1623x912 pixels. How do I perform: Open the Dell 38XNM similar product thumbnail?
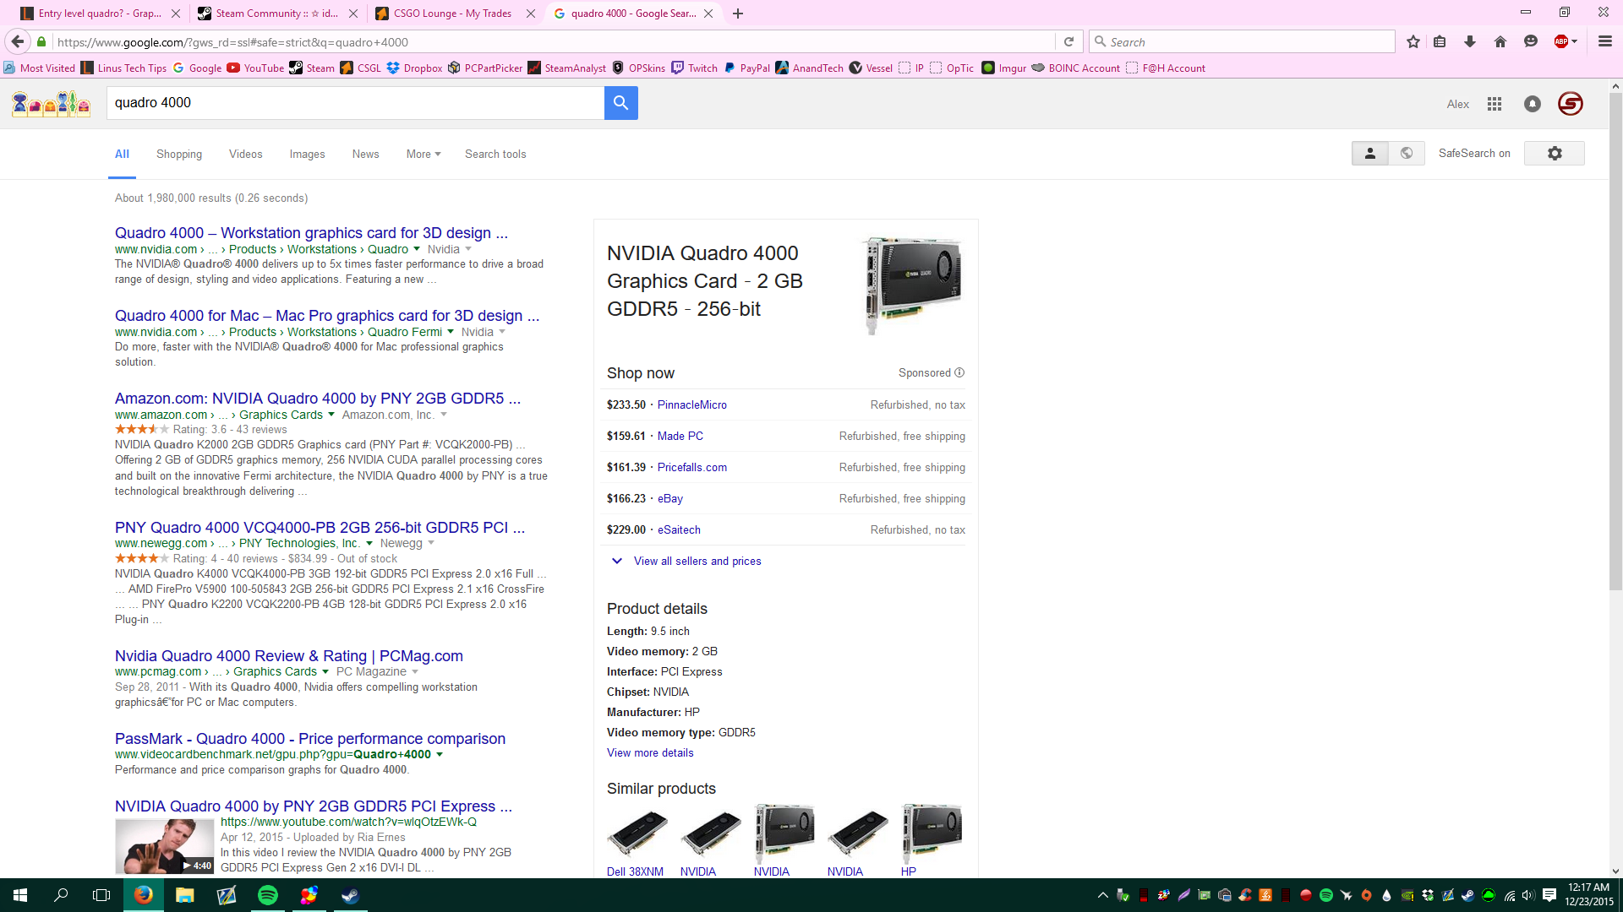(637, 836)
